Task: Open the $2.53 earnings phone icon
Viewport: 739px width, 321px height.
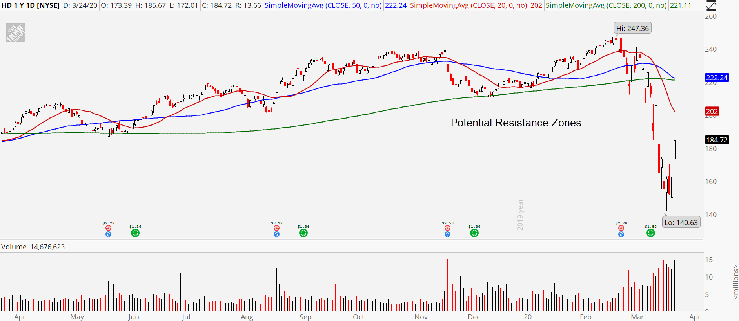Action: tap(447, 228)
